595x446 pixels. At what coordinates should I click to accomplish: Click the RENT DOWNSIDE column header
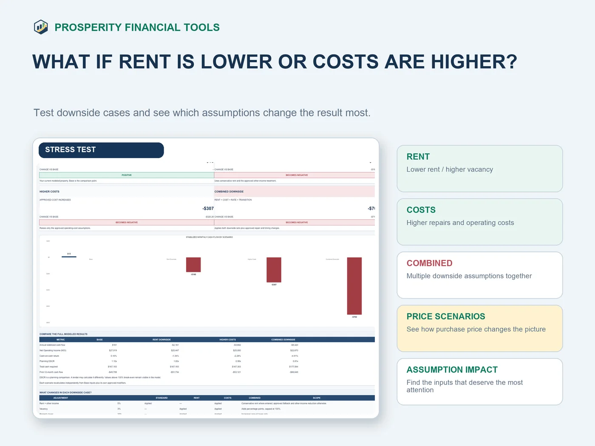pos(161,339)
